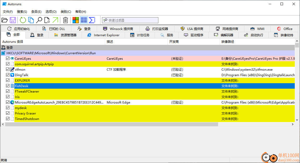Select the HKCU Run registry key row
Image resolution: width=300 pixels, height=163 pixels.
click(x=148, y=53)
